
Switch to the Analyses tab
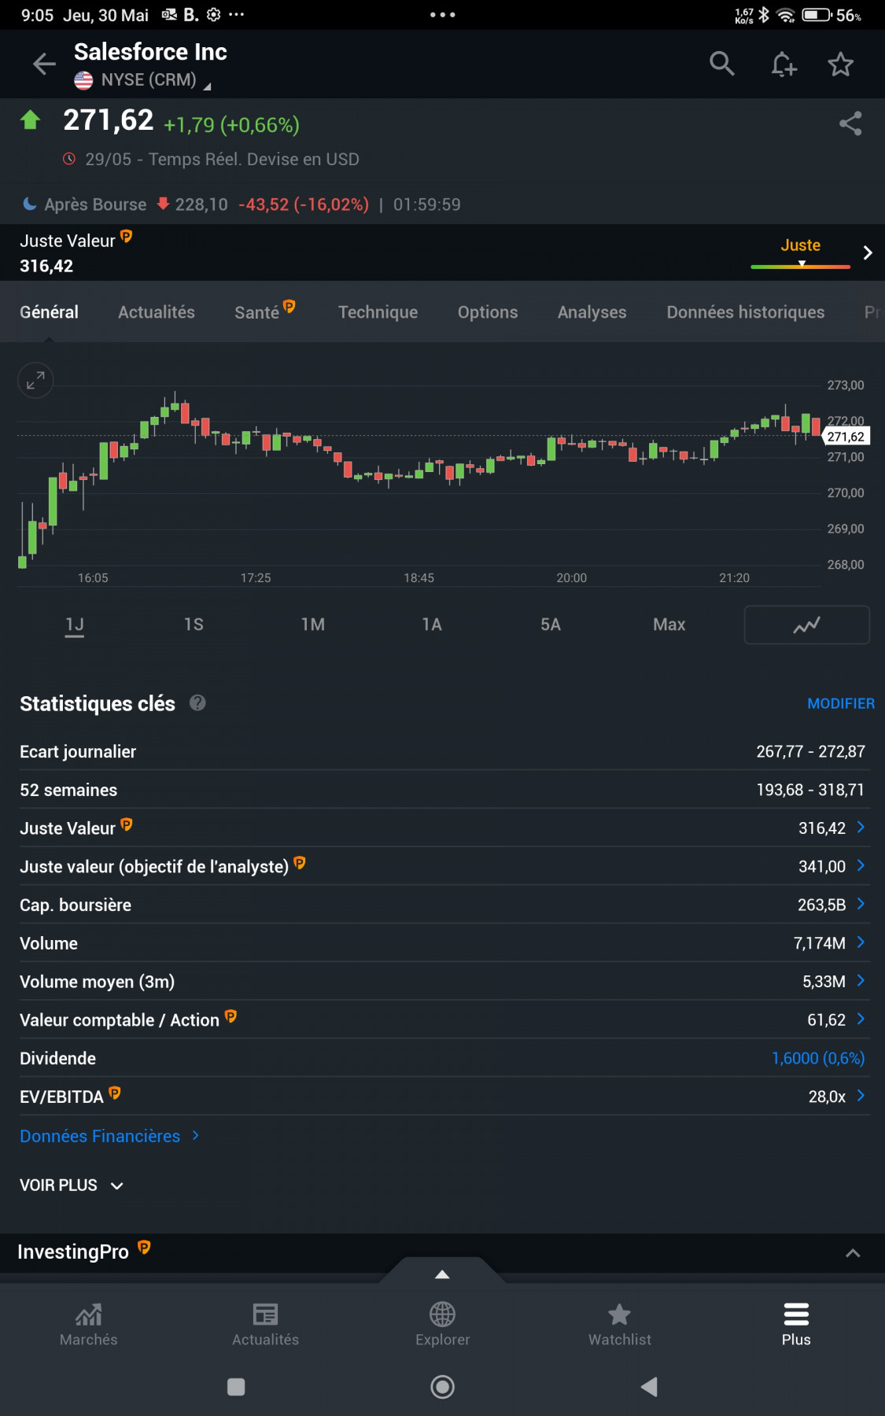592,312
